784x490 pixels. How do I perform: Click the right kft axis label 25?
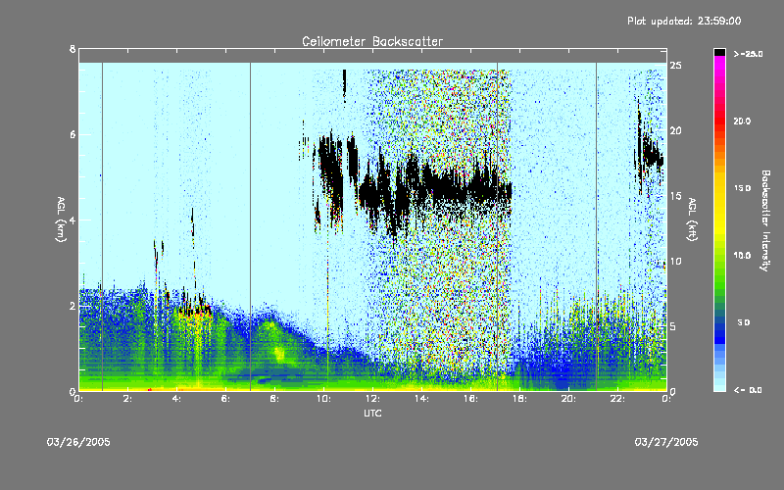click(675, 66)
